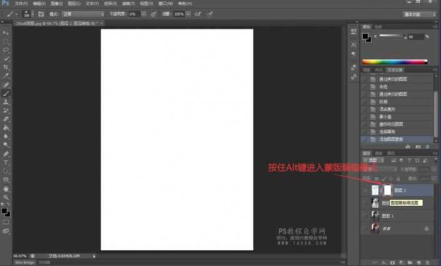This screenshot has height=266, width=441.
Task: Select the Type tool
Action: [6, 162]
